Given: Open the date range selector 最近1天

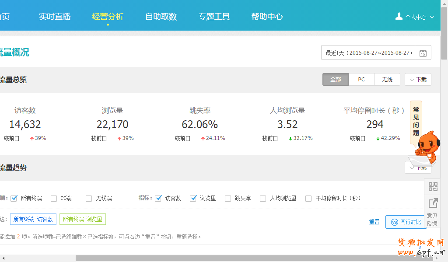Looking at the screenshot, I should (x=367, y=52).
